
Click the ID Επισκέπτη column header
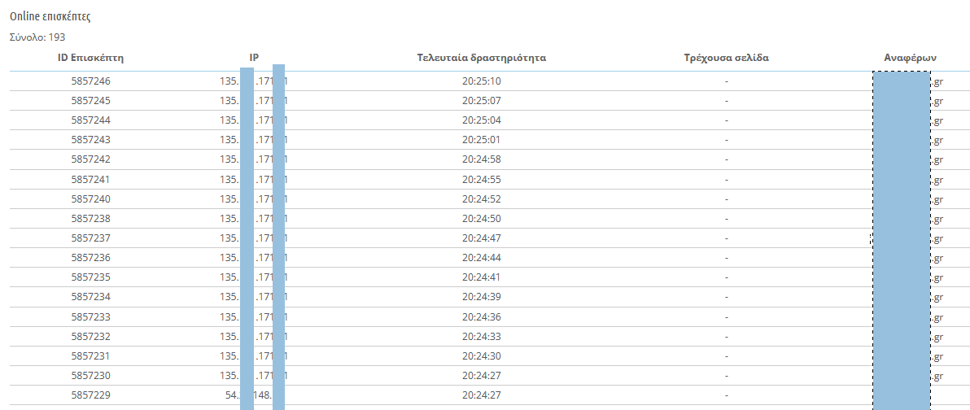91,59
